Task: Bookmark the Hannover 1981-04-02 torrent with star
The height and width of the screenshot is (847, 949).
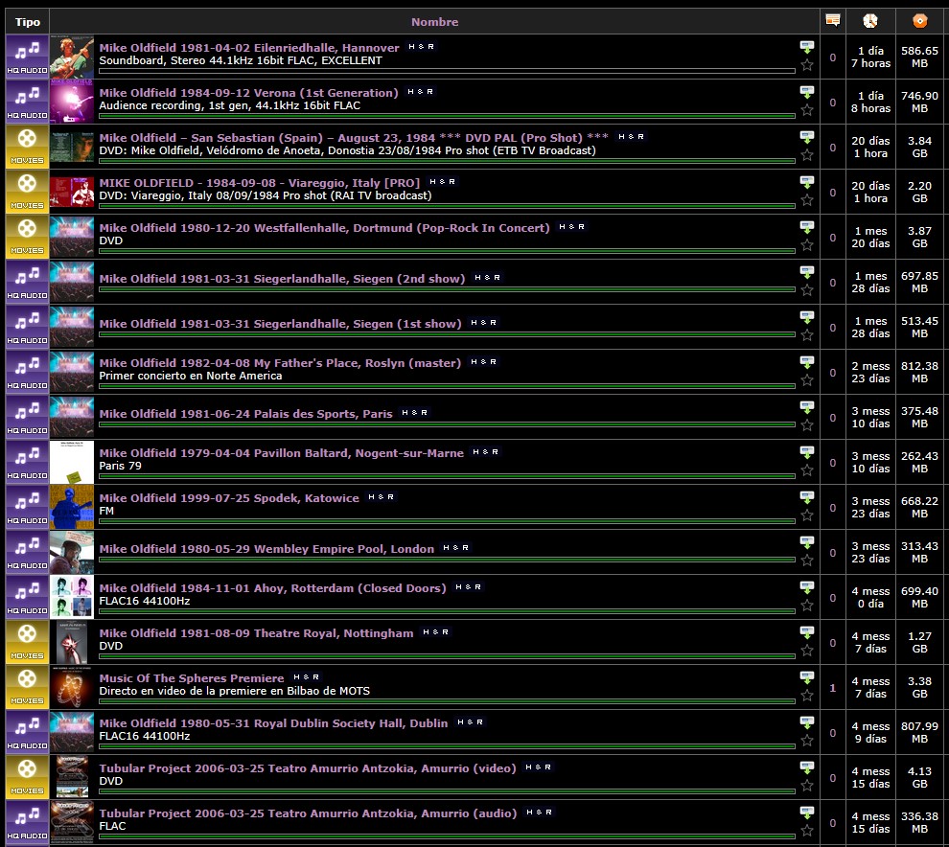Action: [x=807, y=65]
